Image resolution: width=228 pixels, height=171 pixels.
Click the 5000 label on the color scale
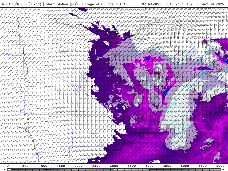coord(185,166)
